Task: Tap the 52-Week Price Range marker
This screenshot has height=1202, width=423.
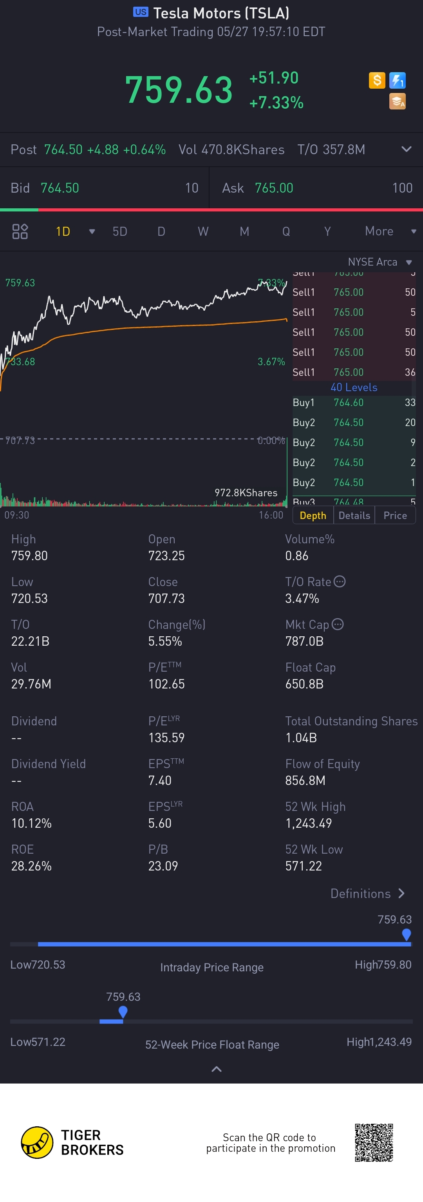Action: click(x=123, y=1012)
